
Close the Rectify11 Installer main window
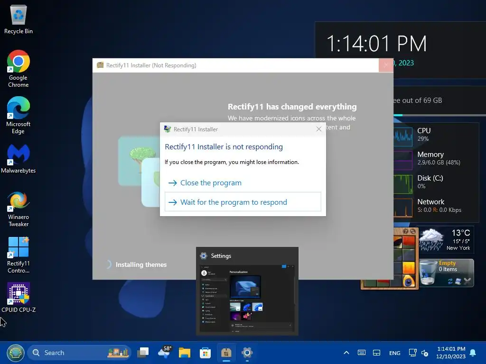[x=386, y=65]
